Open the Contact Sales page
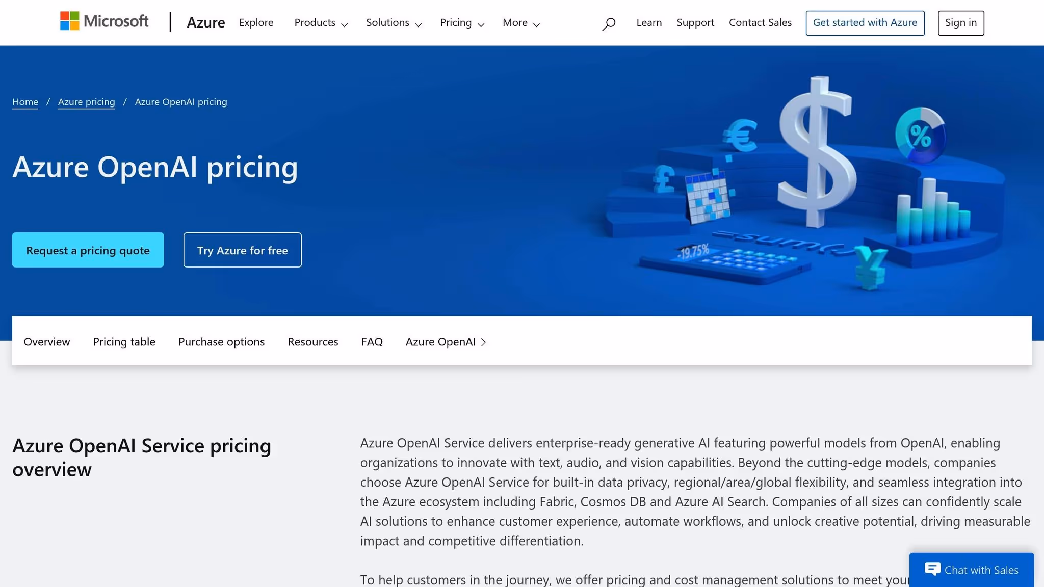 point(760,22)
